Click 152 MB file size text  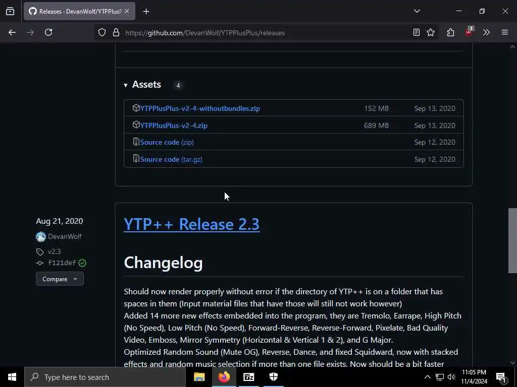(x=376, y=108)
